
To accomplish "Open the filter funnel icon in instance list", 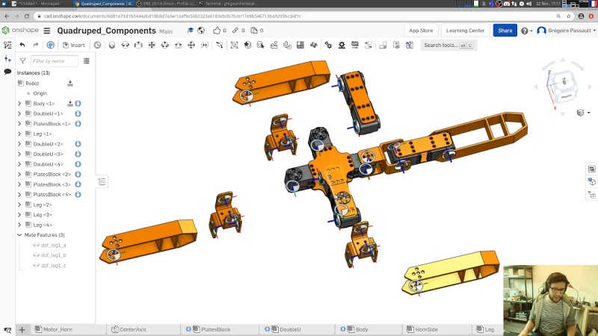I will pos(22,60).
